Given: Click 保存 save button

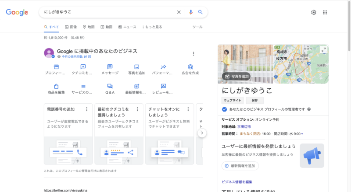Looking at the screenshot, I should click(255, 101).
